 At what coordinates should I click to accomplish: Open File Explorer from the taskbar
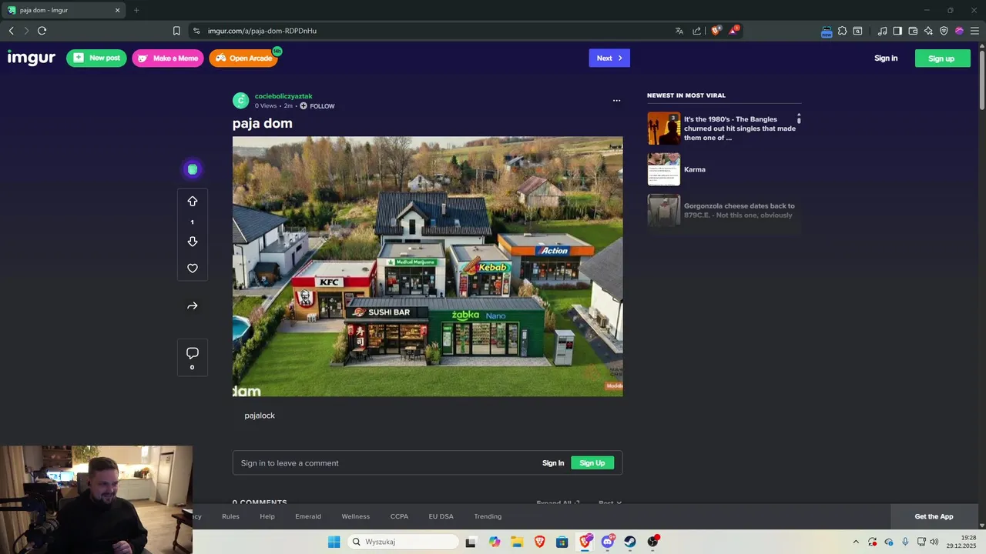[x=517, y=542]
